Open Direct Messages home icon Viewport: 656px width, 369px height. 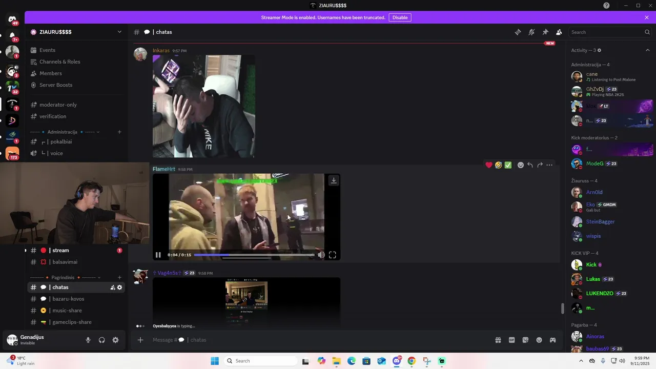12,19
